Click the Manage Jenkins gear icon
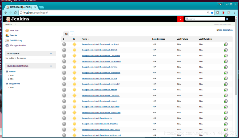239x138 pixels. pyautogui.click(x=7, y=45)
